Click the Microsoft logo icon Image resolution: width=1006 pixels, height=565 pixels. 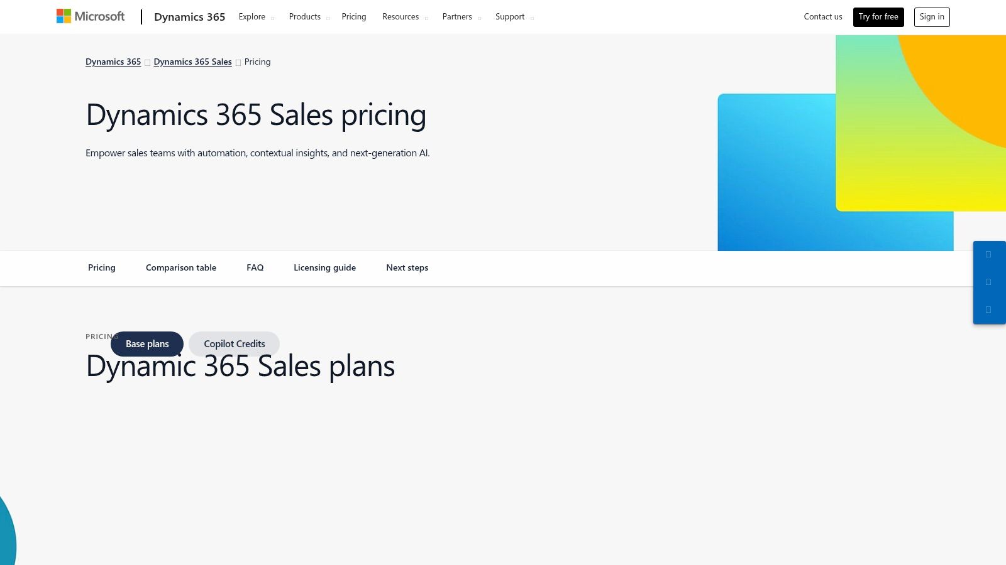62,16
